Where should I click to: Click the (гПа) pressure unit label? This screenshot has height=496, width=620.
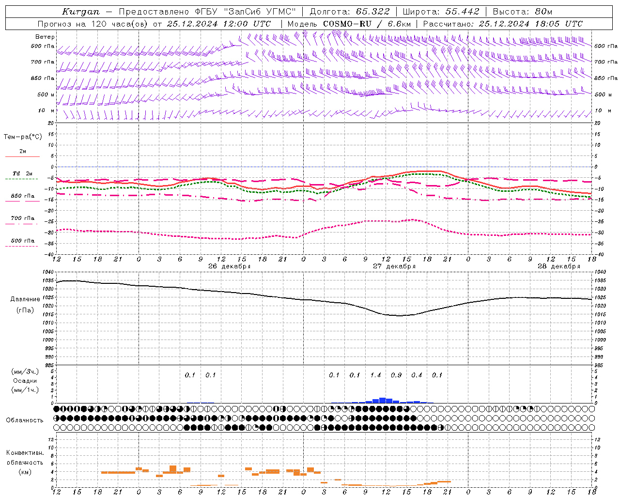click(x=25, y=310)
